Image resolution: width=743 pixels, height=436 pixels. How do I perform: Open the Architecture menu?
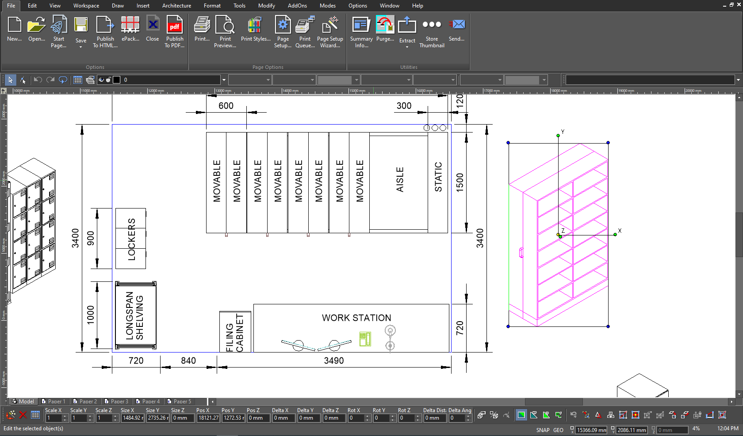pyautogui.click(x=176, y=6)
